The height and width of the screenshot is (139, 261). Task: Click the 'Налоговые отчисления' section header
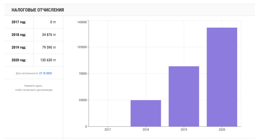[38, 10]
